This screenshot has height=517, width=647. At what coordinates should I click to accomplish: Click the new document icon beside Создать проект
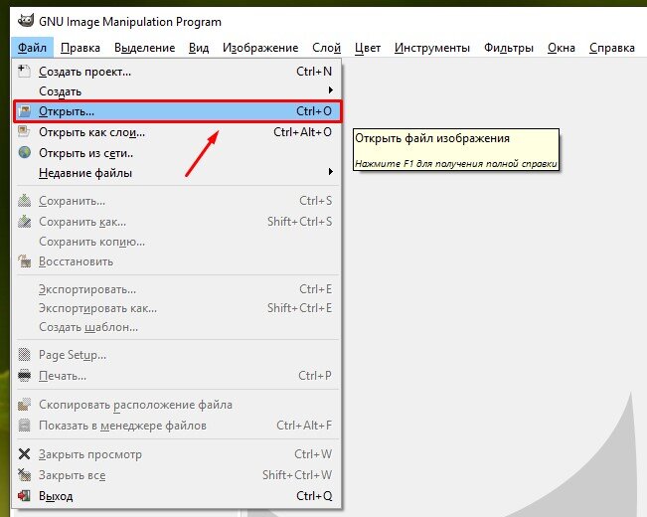(x=24, y=71)
